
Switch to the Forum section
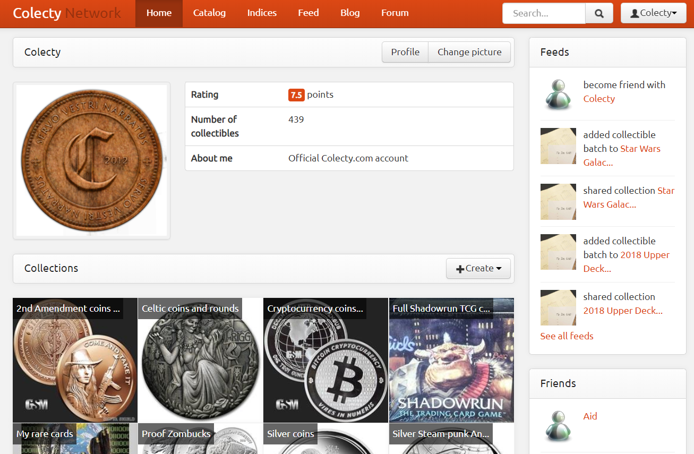point(395,13)
